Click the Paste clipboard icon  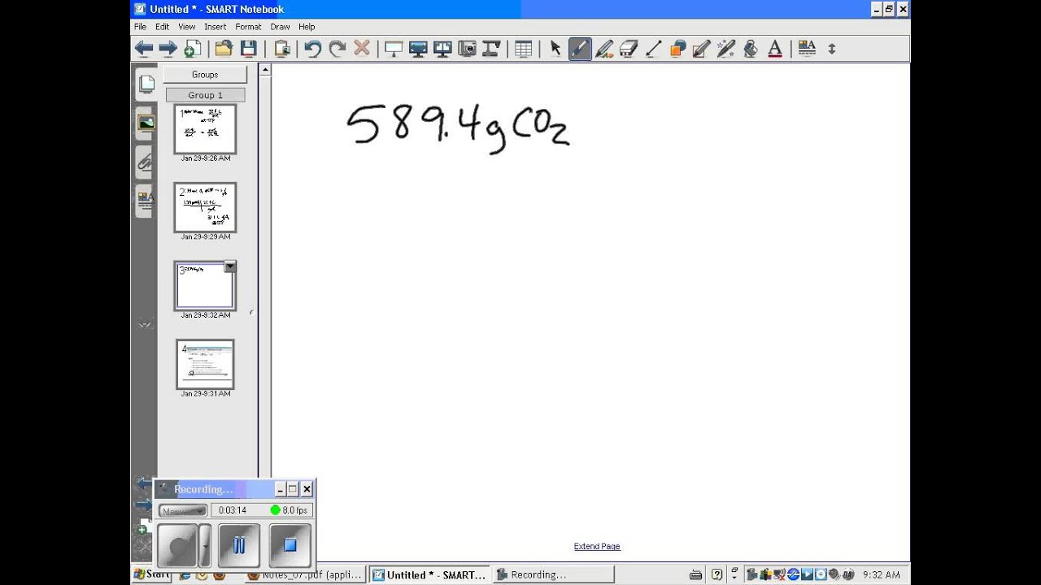(282, 49)
